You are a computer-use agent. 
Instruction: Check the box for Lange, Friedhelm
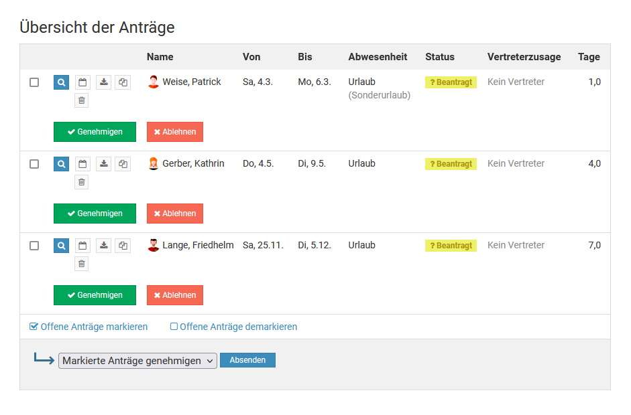34,246
